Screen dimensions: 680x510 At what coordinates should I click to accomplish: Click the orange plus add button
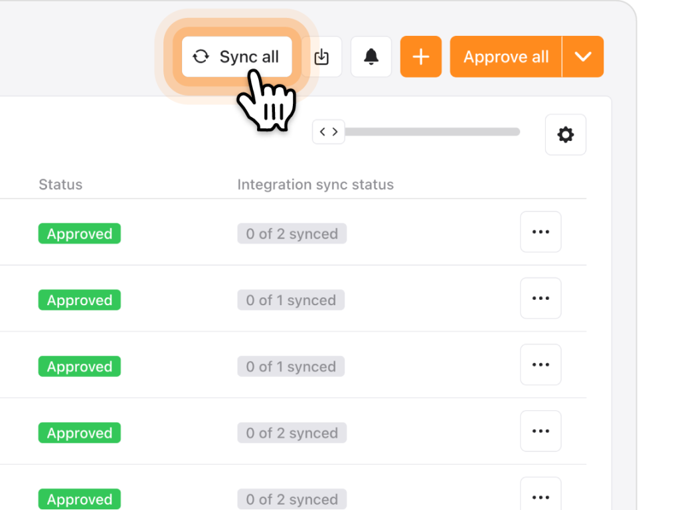click(x=421, y=57)
